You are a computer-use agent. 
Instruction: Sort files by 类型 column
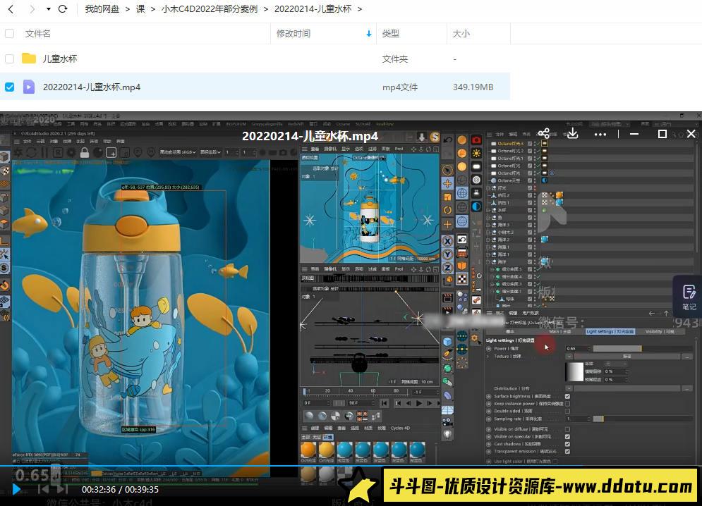390,34
